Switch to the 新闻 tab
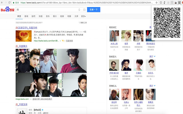183x114 pixels. point(26,16)
